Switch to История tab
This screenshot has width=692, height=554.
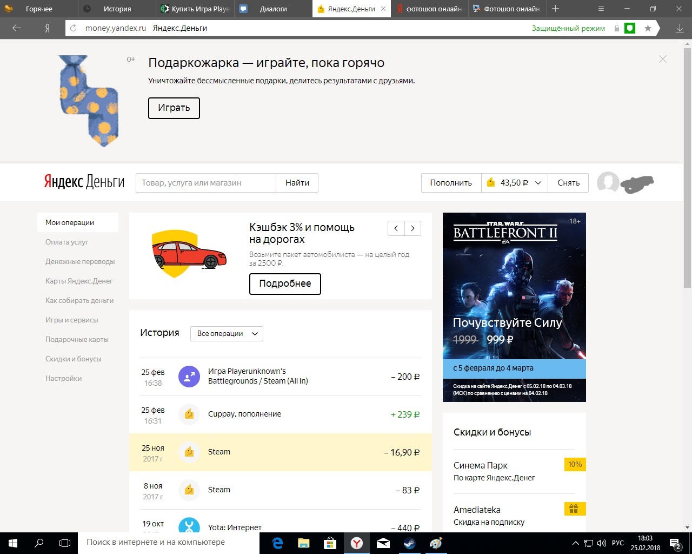point(117,9)
